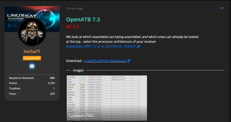Viewport: 231px width, 122px height.
Task: Open hecha71's avatar picture
Action: pyautogui.click(x=32, y=32)
